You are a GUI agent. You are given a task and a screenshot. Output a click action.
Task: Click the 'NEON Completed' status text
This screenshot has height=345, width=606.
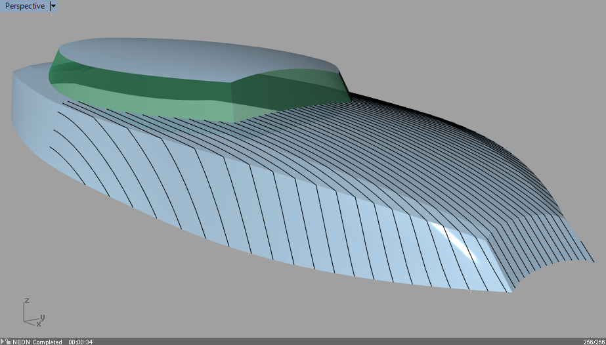point(37,342)
